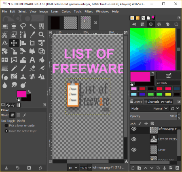Switch to the Paths tab
Image resolution: width=182 pixels, height=172 pixels.
[167, 102]
